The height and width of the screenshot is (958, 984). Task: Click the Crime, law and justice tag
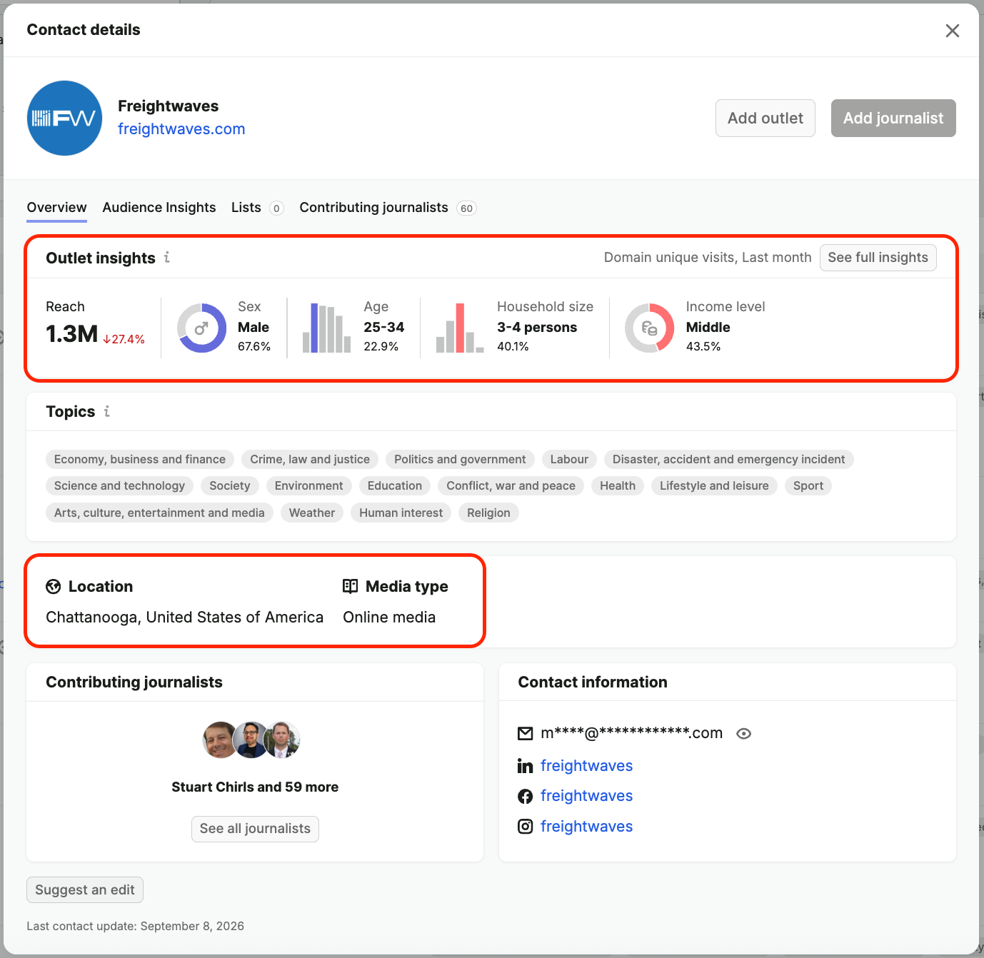point(310,459)
